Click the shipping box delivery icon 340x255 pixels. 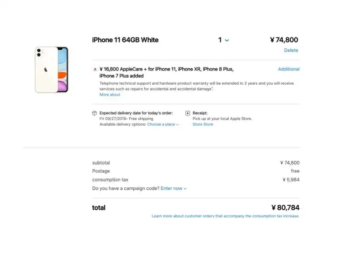[95, 113]
